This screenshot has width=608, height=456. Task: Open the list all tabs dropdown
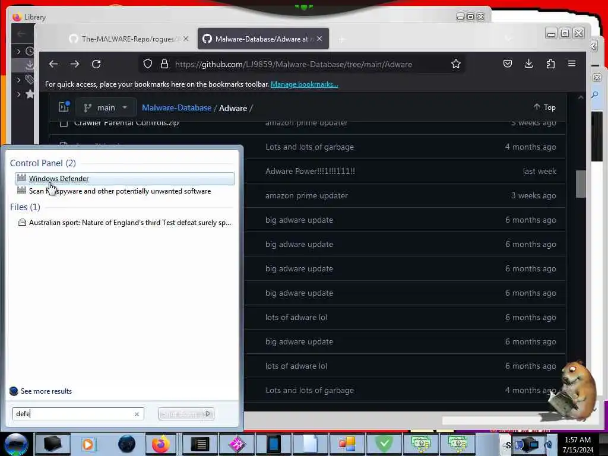(x=508, y=39)
